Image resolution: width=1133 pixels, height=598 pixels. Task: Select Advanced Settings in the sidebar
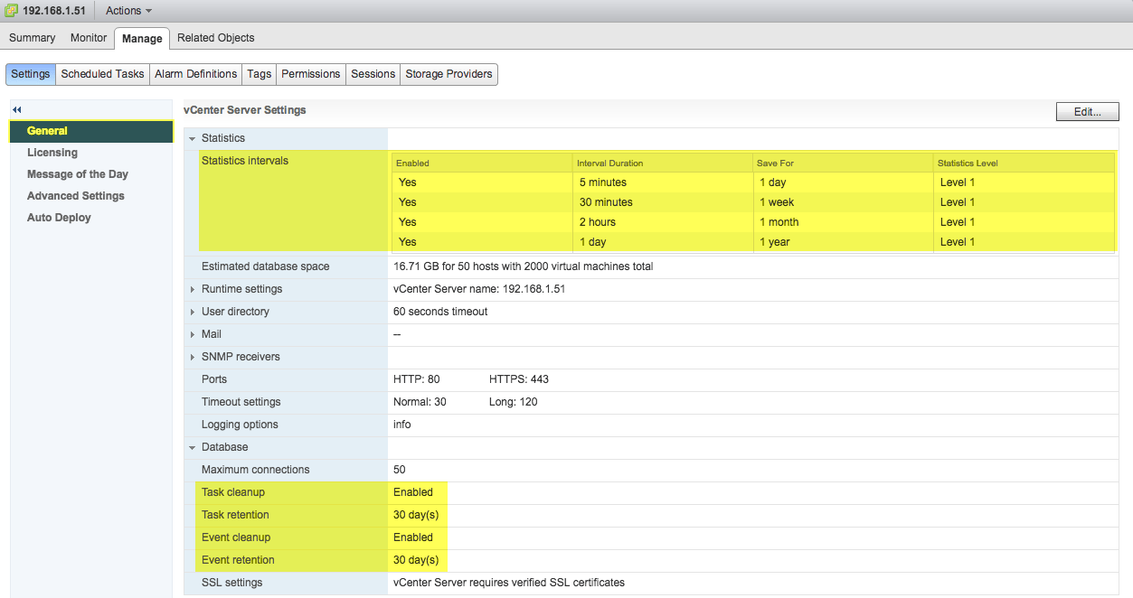click(x=75, y=195)
